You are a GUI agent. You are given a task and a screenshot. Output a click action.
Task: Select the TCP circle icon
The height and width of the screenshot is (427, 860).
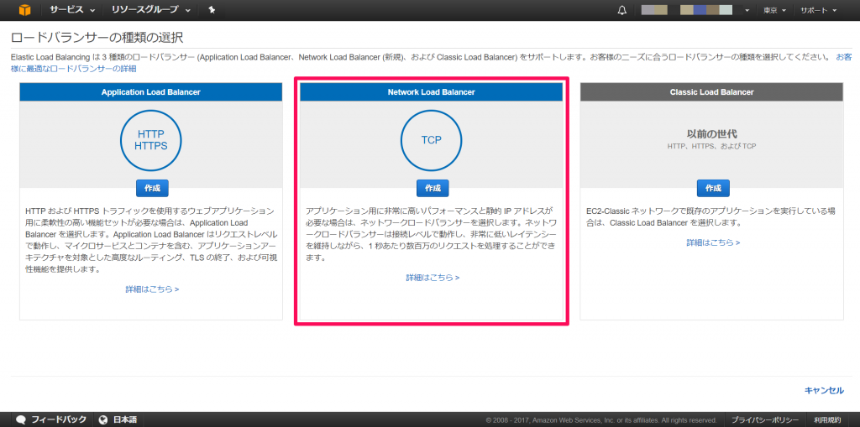point(432,140)
